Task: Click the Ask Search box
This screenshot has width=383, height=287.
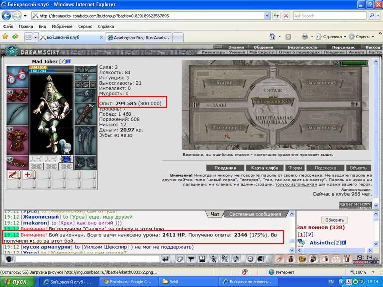Action: [x=330, y=16]
